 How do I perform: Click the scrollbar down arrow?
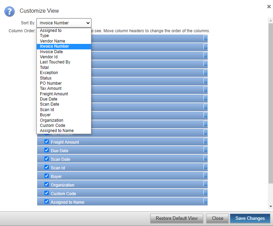pos(271,206)
